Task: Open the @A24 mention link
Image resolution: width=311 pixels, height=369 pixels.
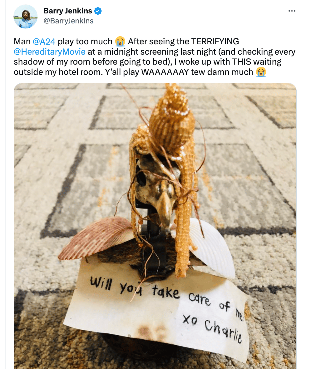Action: coord(44,42)
